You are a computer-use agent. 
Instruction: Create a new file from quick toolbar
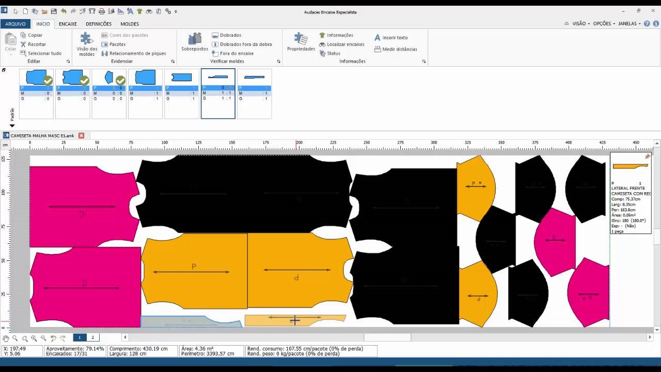click(25, 11)
